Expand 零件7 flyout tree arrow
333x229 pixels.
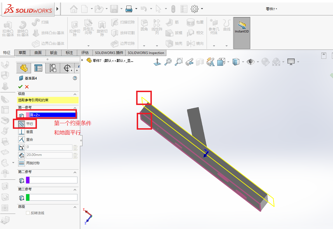point(82,60)
